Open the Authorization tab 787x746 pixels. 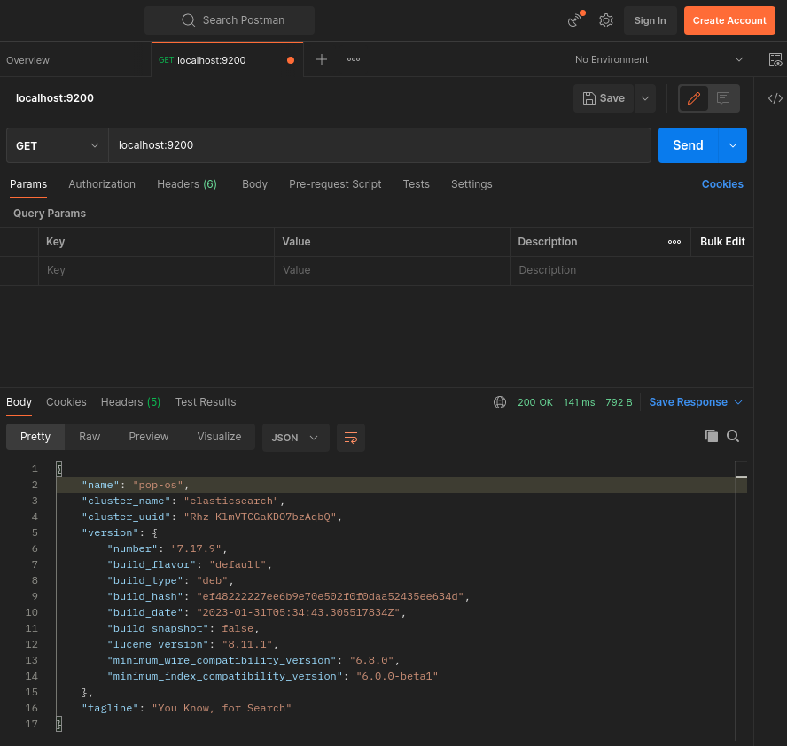pos(102,184)
